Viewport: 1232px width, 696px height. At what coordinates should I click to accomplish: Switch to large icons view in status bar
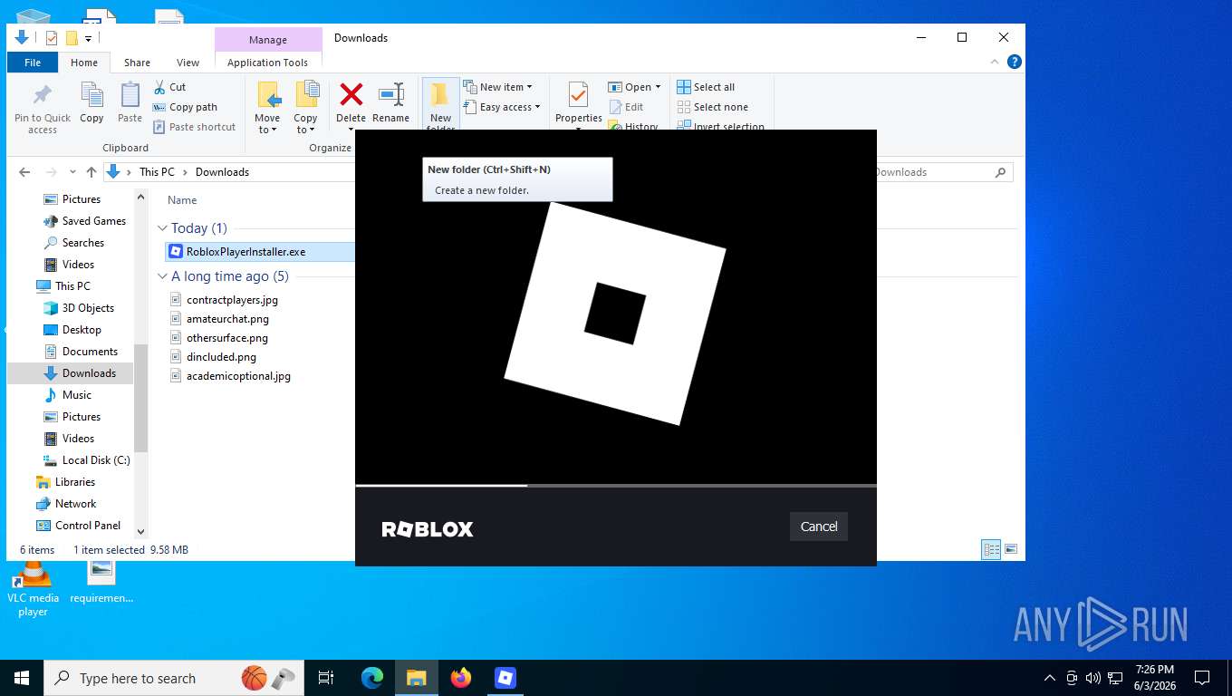(x=1011, y=549)
